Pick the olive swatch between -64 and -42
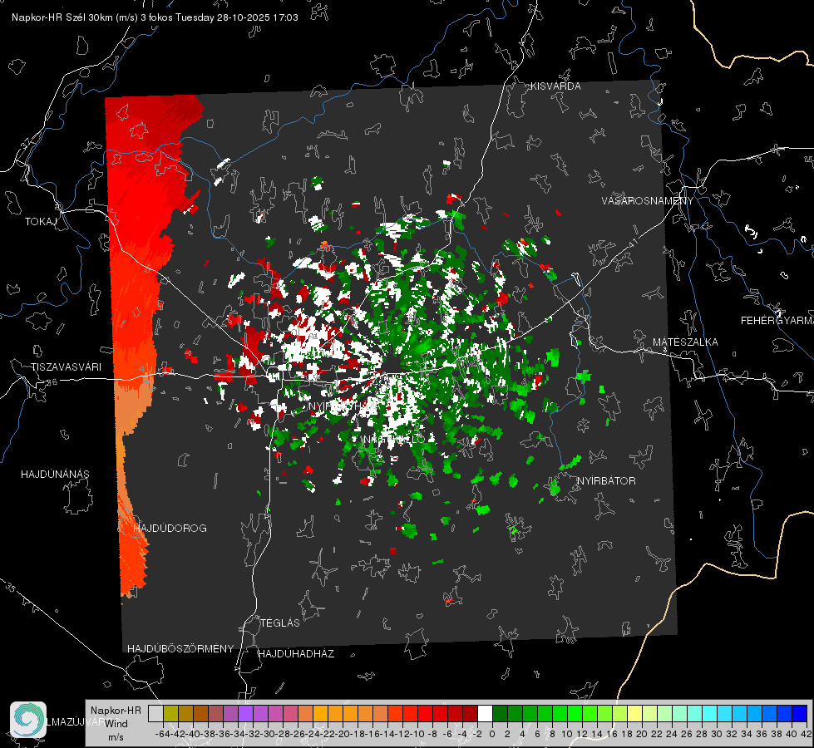This screenshot has width=814, height=748. pos(170,713)
